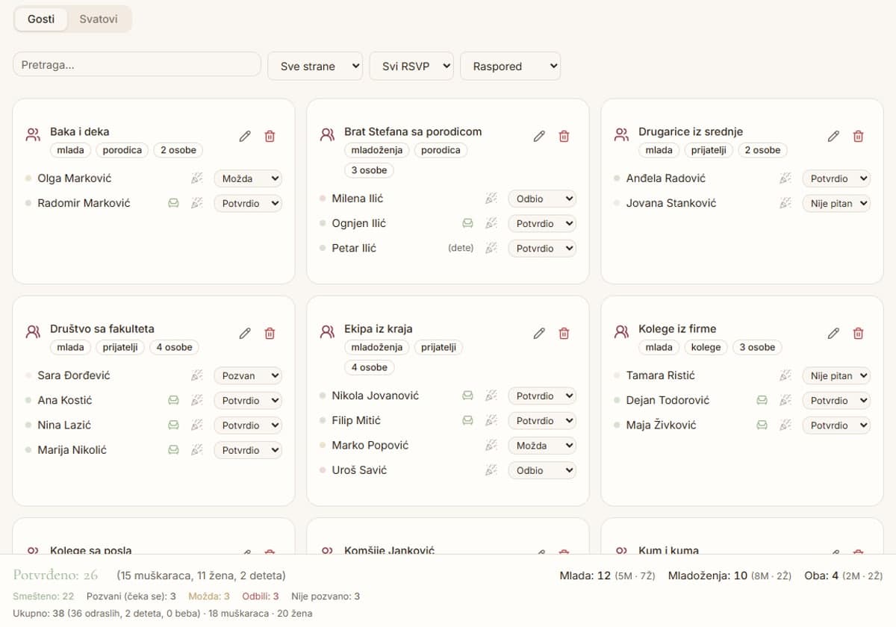896x627 pixels.
Task: Click the armchair icon for Nikola Jovanović
Action: point(467,396)
